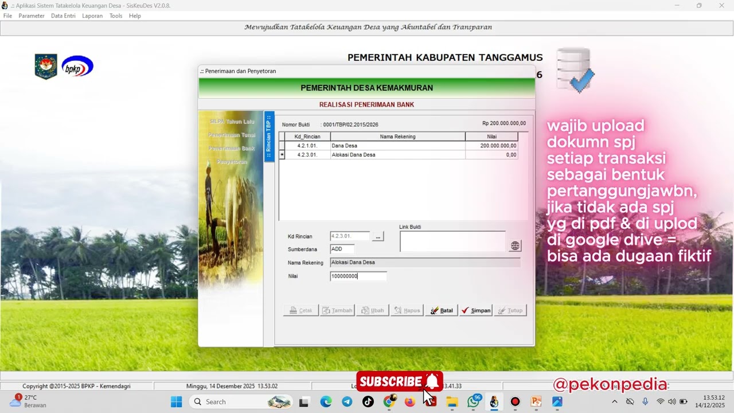Click the SisKeuDes penguin taskbar icon
734x413 pixels.
[x=494, y=402]
